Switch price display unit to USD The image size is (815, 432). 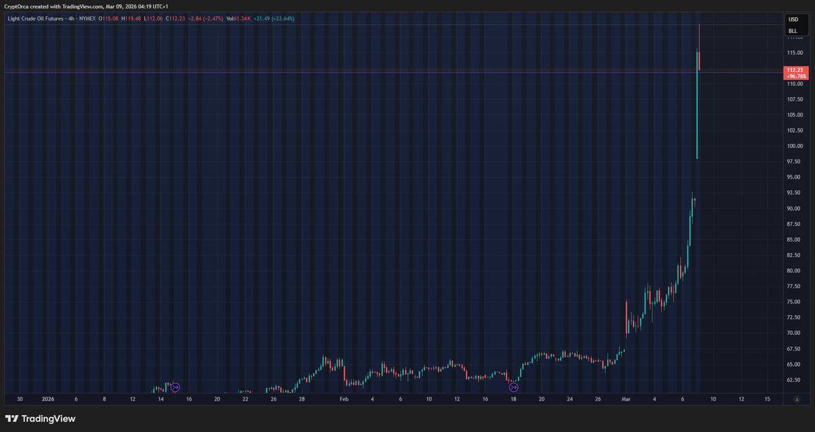793,20
